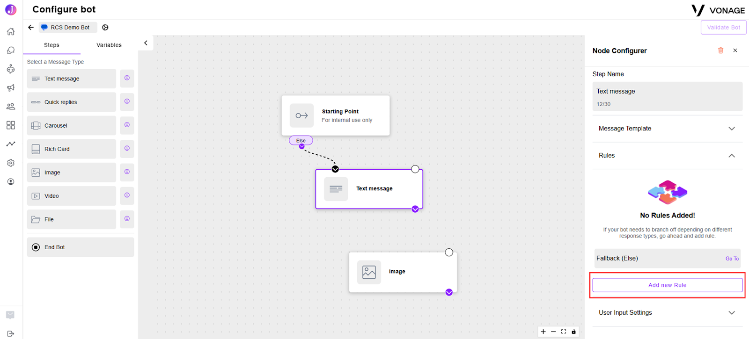749x339 pixels.
Task: Toggle canvas lock icon
Action: coord(574,332)
